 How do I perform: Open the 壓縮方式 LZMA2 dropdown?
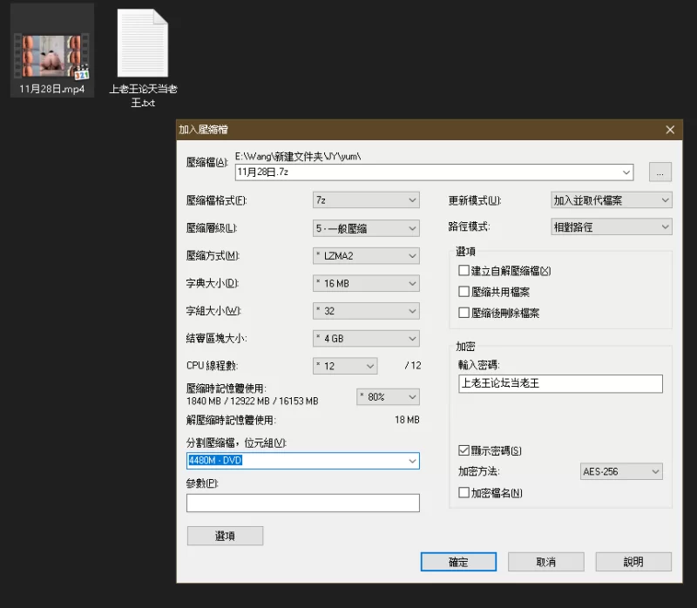(x=366, y=256)
